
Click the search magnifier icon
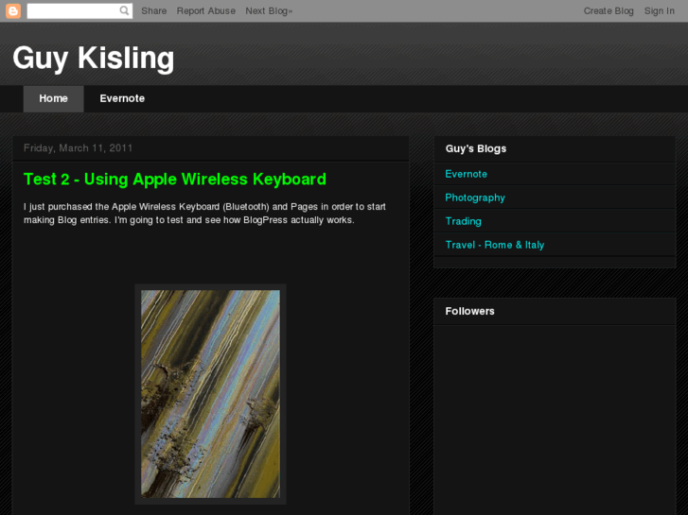pos(125,10)
